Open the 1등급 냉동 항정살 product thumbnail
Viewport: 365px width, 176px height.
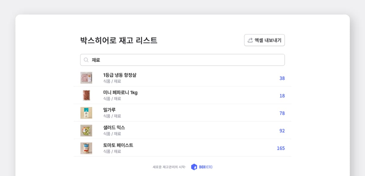click(86, 78)
